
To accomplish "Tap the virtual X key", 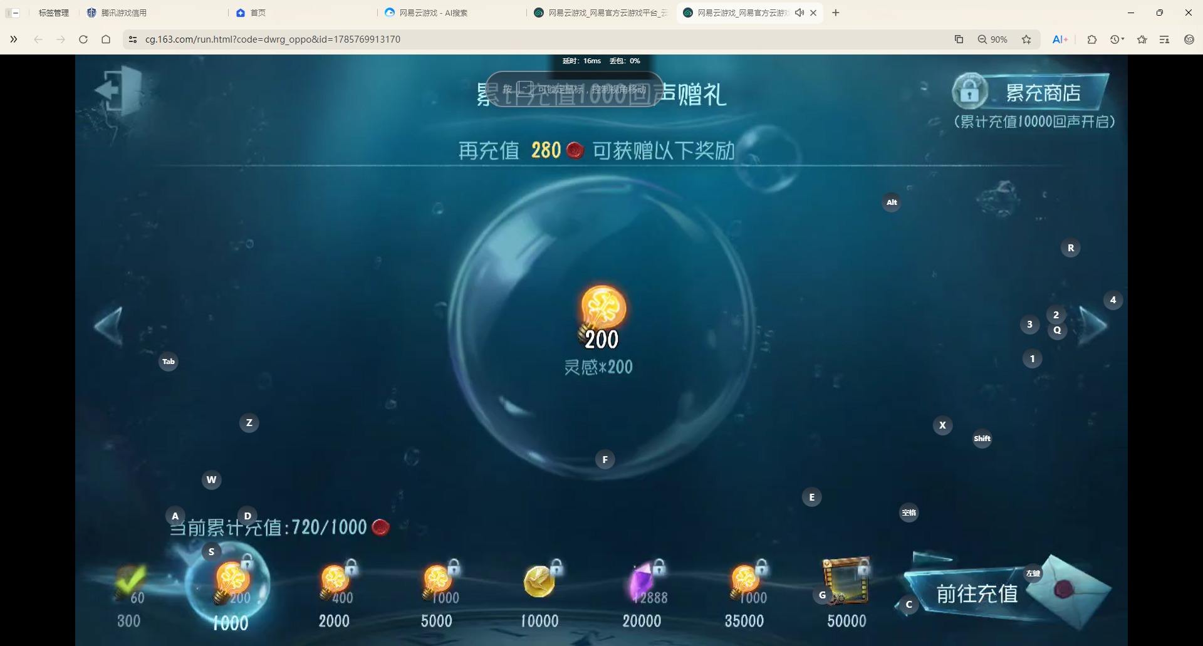I will coord(943,425).
